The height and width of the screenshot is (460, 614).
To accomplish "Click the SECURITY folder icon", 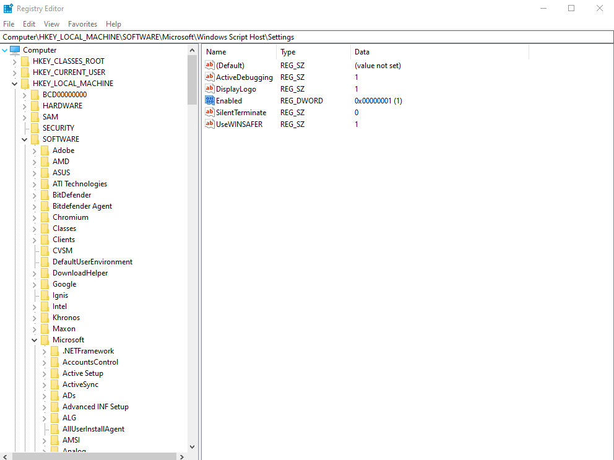I will [35, 128].
